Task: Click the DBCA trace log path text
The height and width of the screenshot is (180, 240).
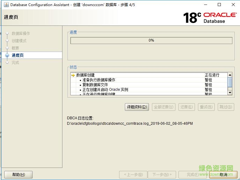Action: pyautogui.click(x=130, y=124)
